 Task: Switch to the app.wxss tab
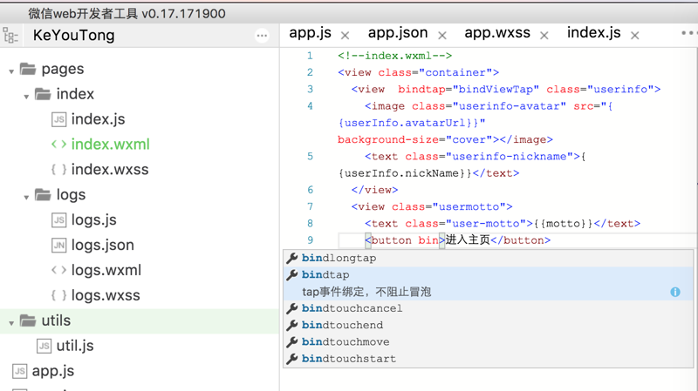point(497,33)
